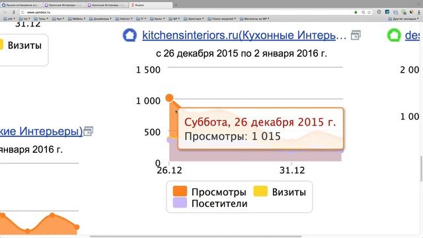Open the 'Магазины на WP' bookmarks folder

tap(254, 19)
